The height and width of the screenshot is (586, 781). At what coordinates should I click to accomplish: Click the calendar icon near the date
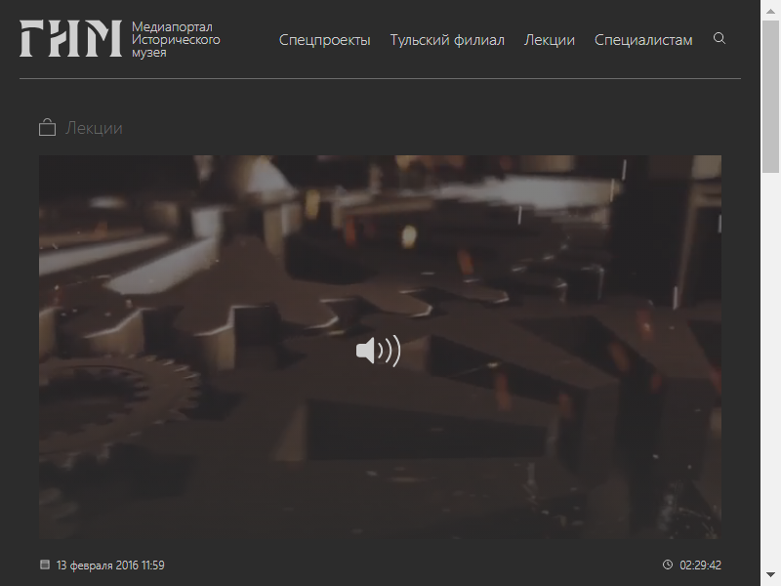tap(45, 565)
